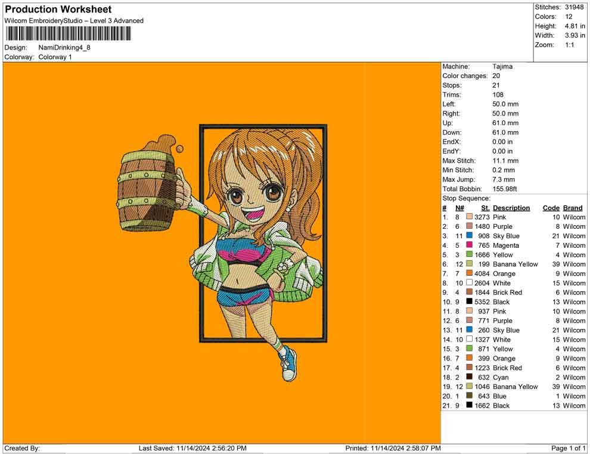Select the Trims value 108

498,94
